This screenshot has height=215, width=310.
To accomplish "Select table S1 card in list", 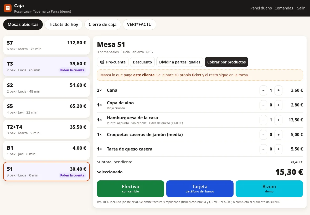I will [47, 171].
